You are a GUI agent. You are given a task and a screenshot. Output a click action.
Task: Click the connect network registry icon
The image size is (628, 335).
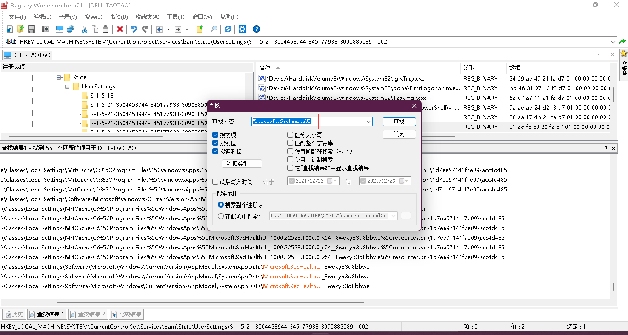pos(70,29)
